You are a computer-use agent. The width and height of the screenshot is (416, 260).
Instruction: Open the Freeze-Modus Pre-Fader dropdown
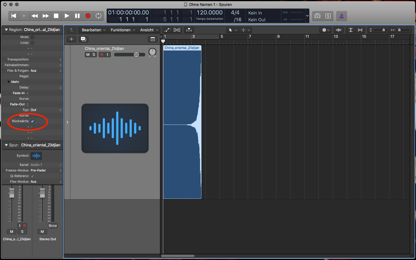(46, 170)
